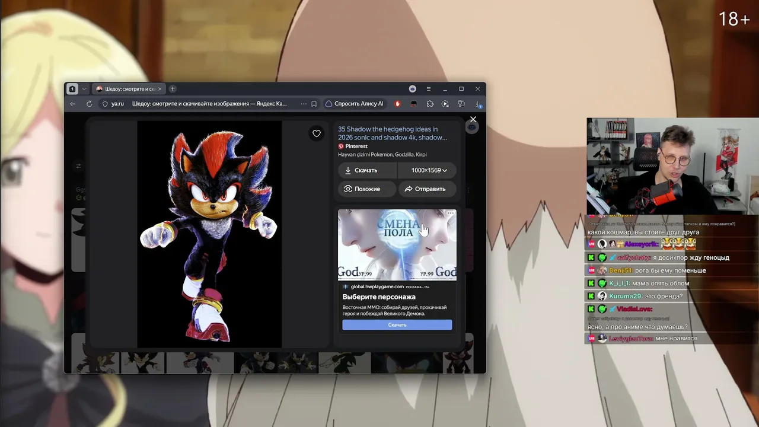Viewport: 759px width, 427px height.
Task: Open the Смена пола ad banner
Action: point(397,244)
